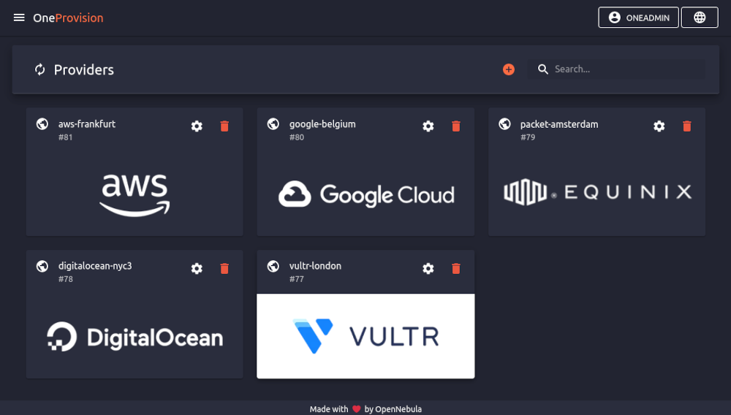The width and height of the screenshot is (731, 415).
Task: Click the packet-amsterdam provider name
Action: [x=559, y=124]
